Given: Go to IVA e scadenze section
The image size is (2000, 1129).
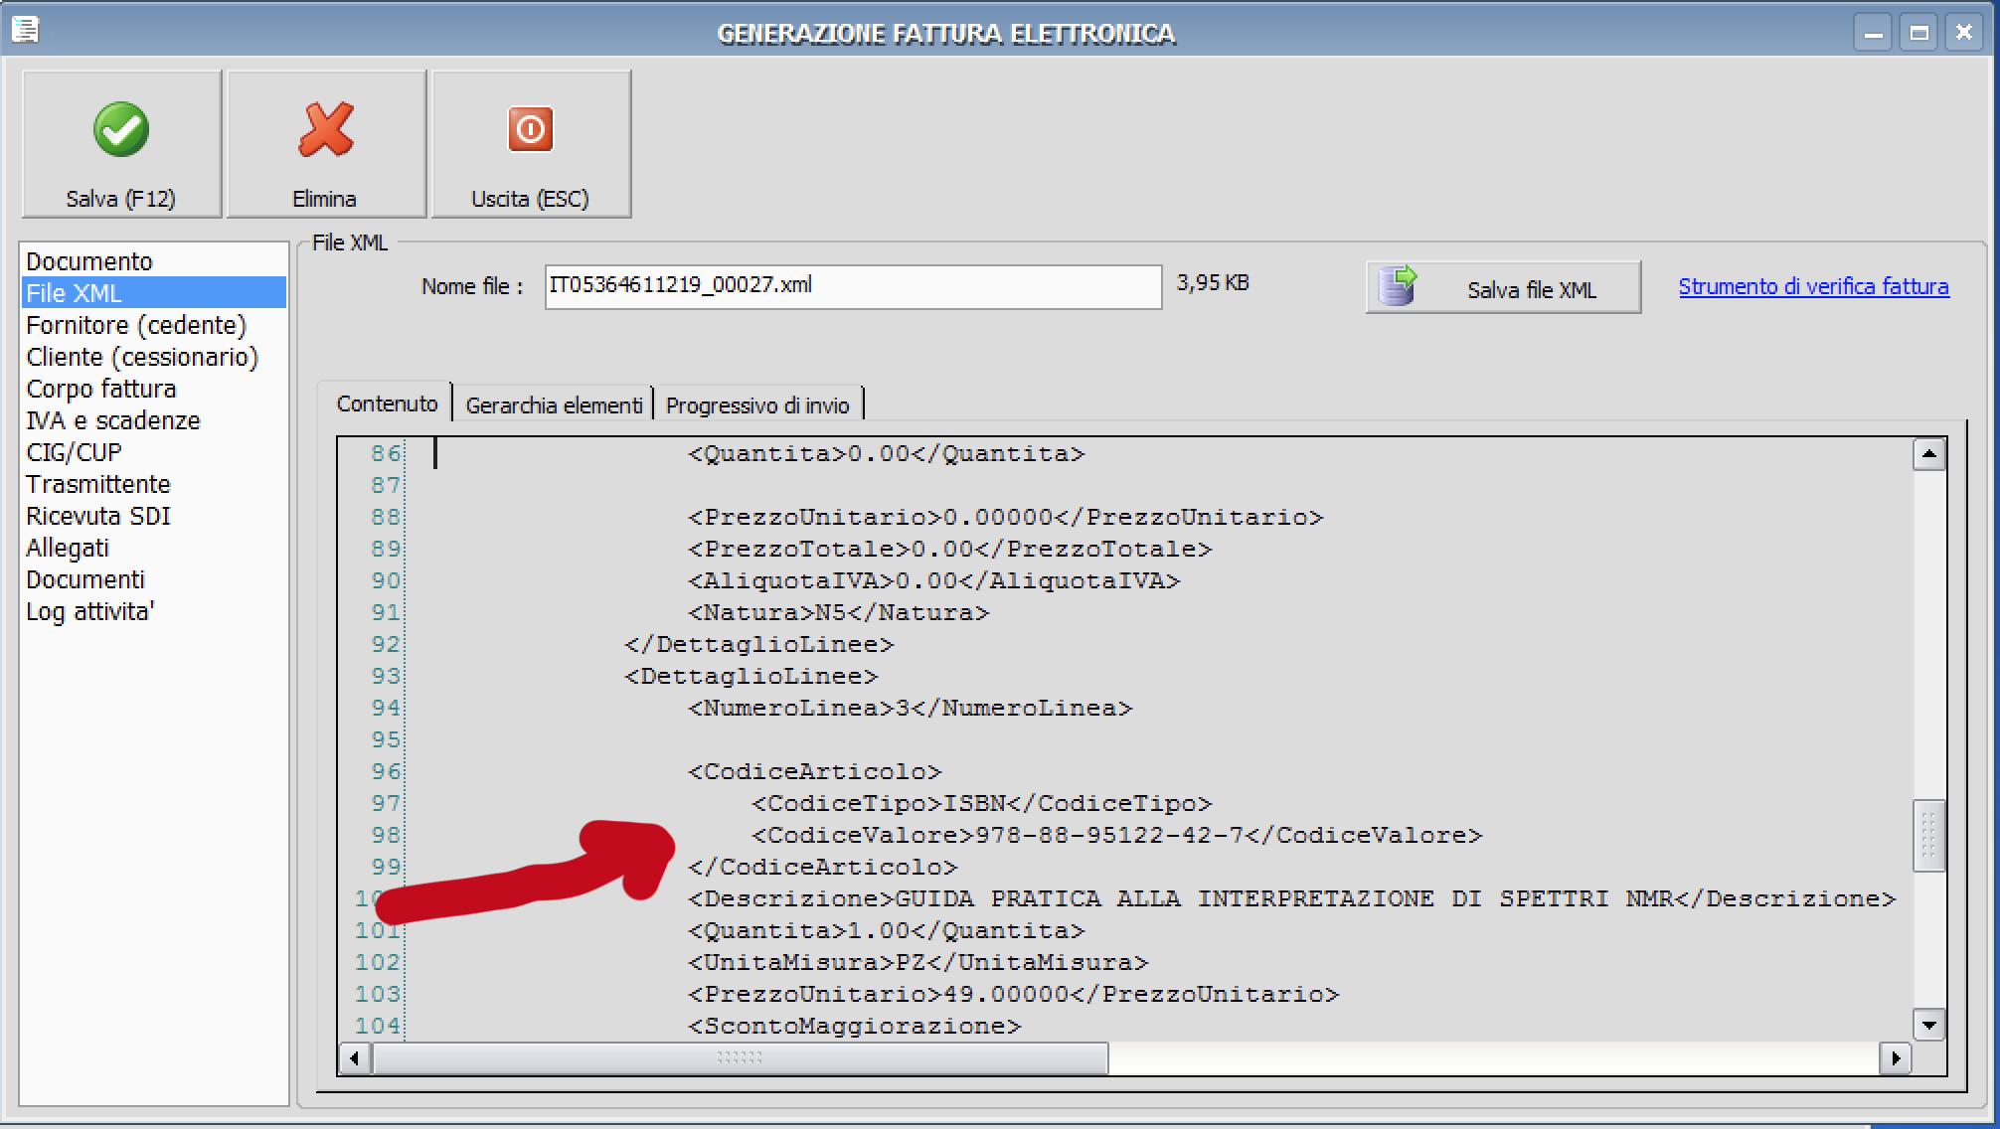Looking at the screenshot, I should (113, 420).
